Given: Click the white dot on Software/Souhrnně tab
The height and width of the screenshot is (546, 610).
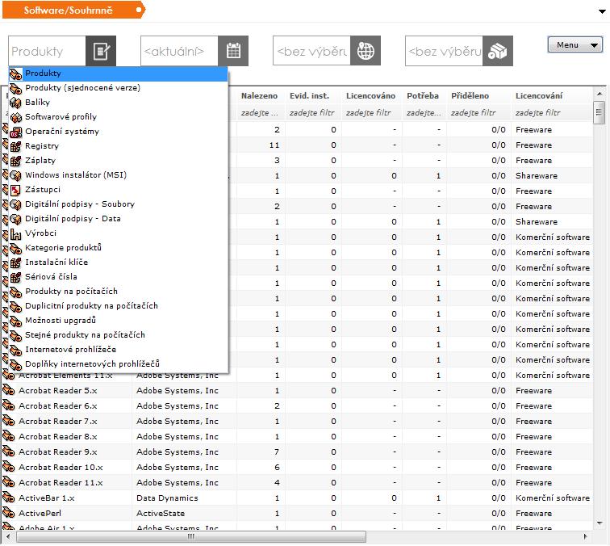Looking at the screenshot, I should pos(138,10).
